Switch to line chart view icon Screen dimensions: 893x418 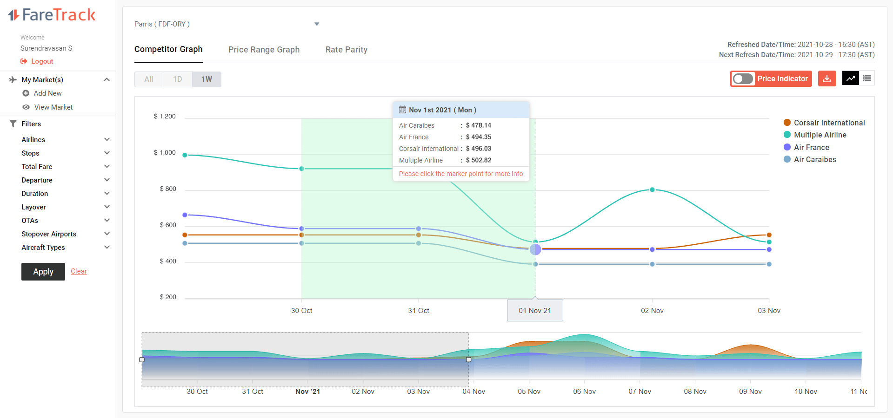[850, 78]
